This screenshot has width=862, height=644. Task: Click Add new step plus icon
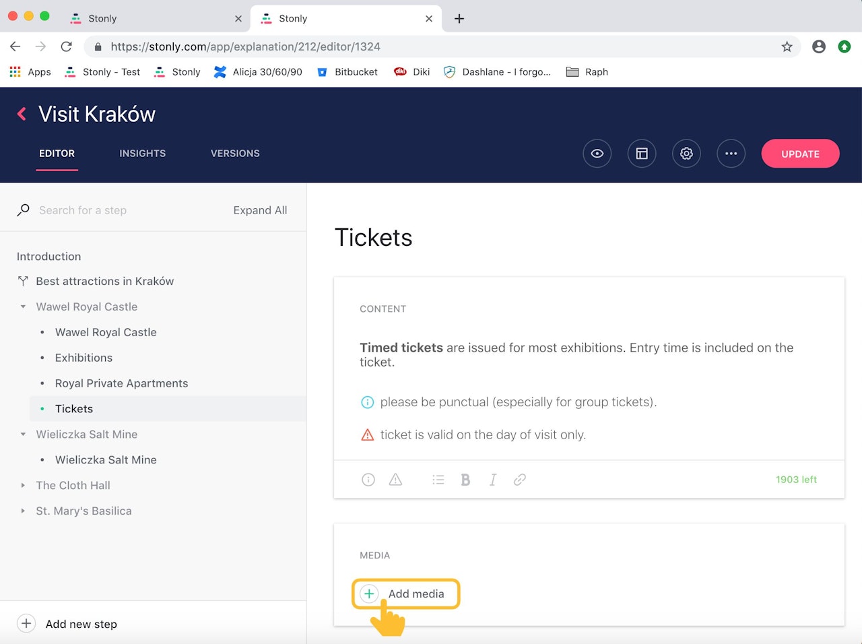click(26, 623)
